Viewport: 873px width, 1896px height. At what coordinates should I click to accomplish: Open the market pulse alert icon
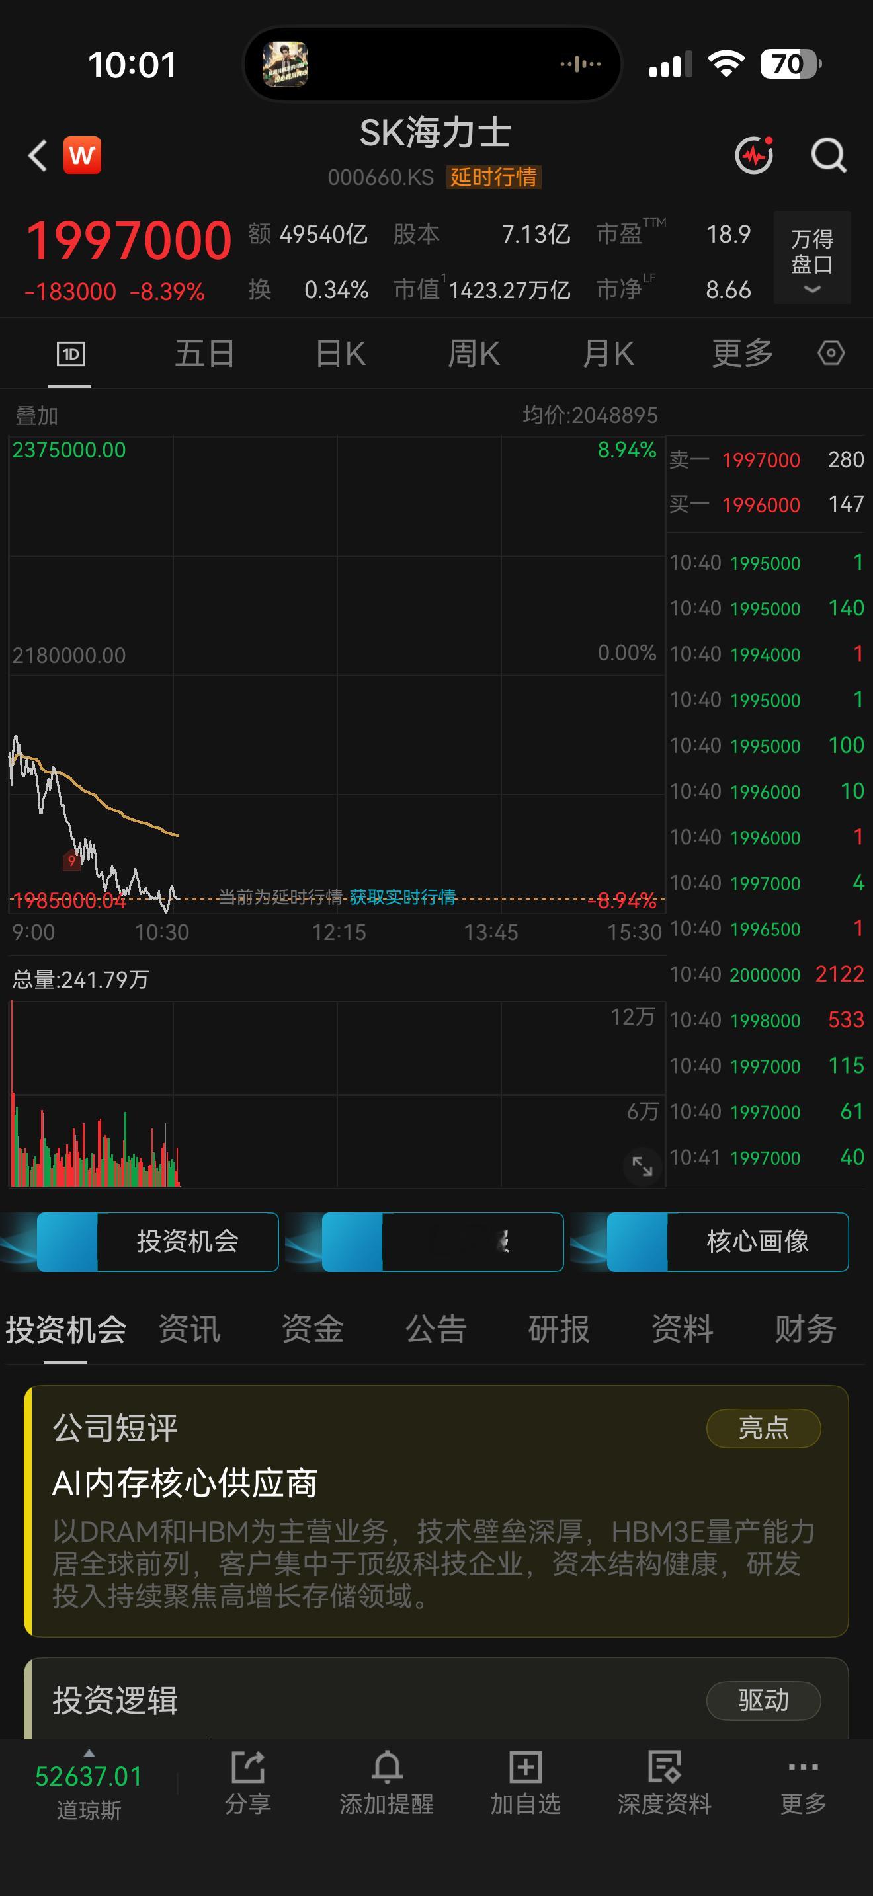pos(755,155)
